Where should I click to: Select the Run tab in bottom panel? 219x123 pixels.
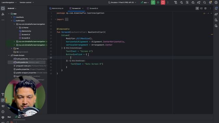9,117
